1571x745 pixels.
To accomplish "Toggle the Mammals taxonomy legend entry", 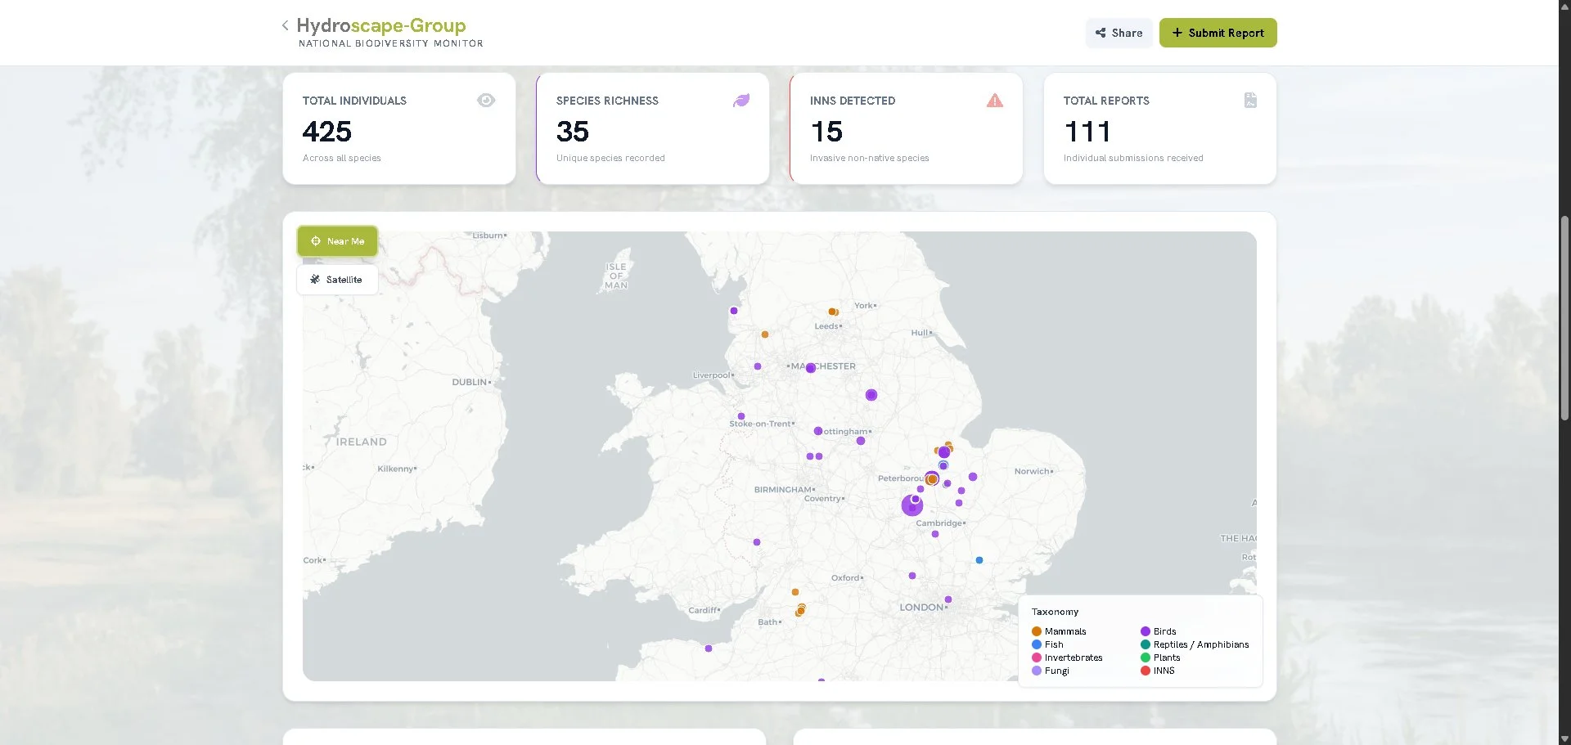I will click(1059, 631).
